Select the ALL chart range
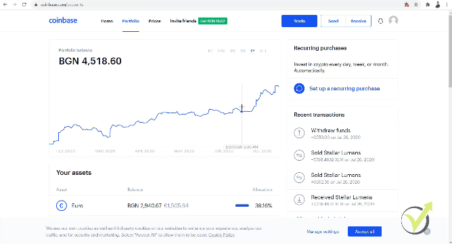The image size is (452, 244). [x=263, y=51]
